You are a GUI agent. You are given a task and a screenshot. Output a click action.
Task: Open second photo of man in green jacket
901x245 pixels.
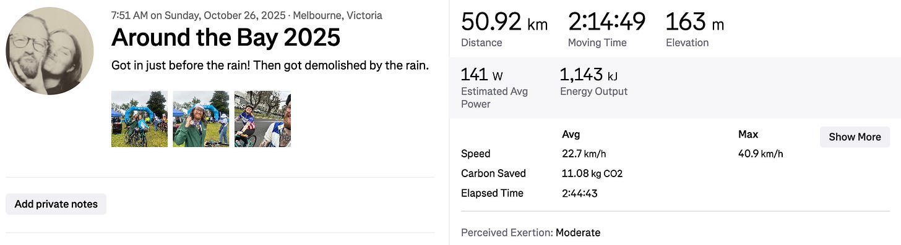(201, 119)
